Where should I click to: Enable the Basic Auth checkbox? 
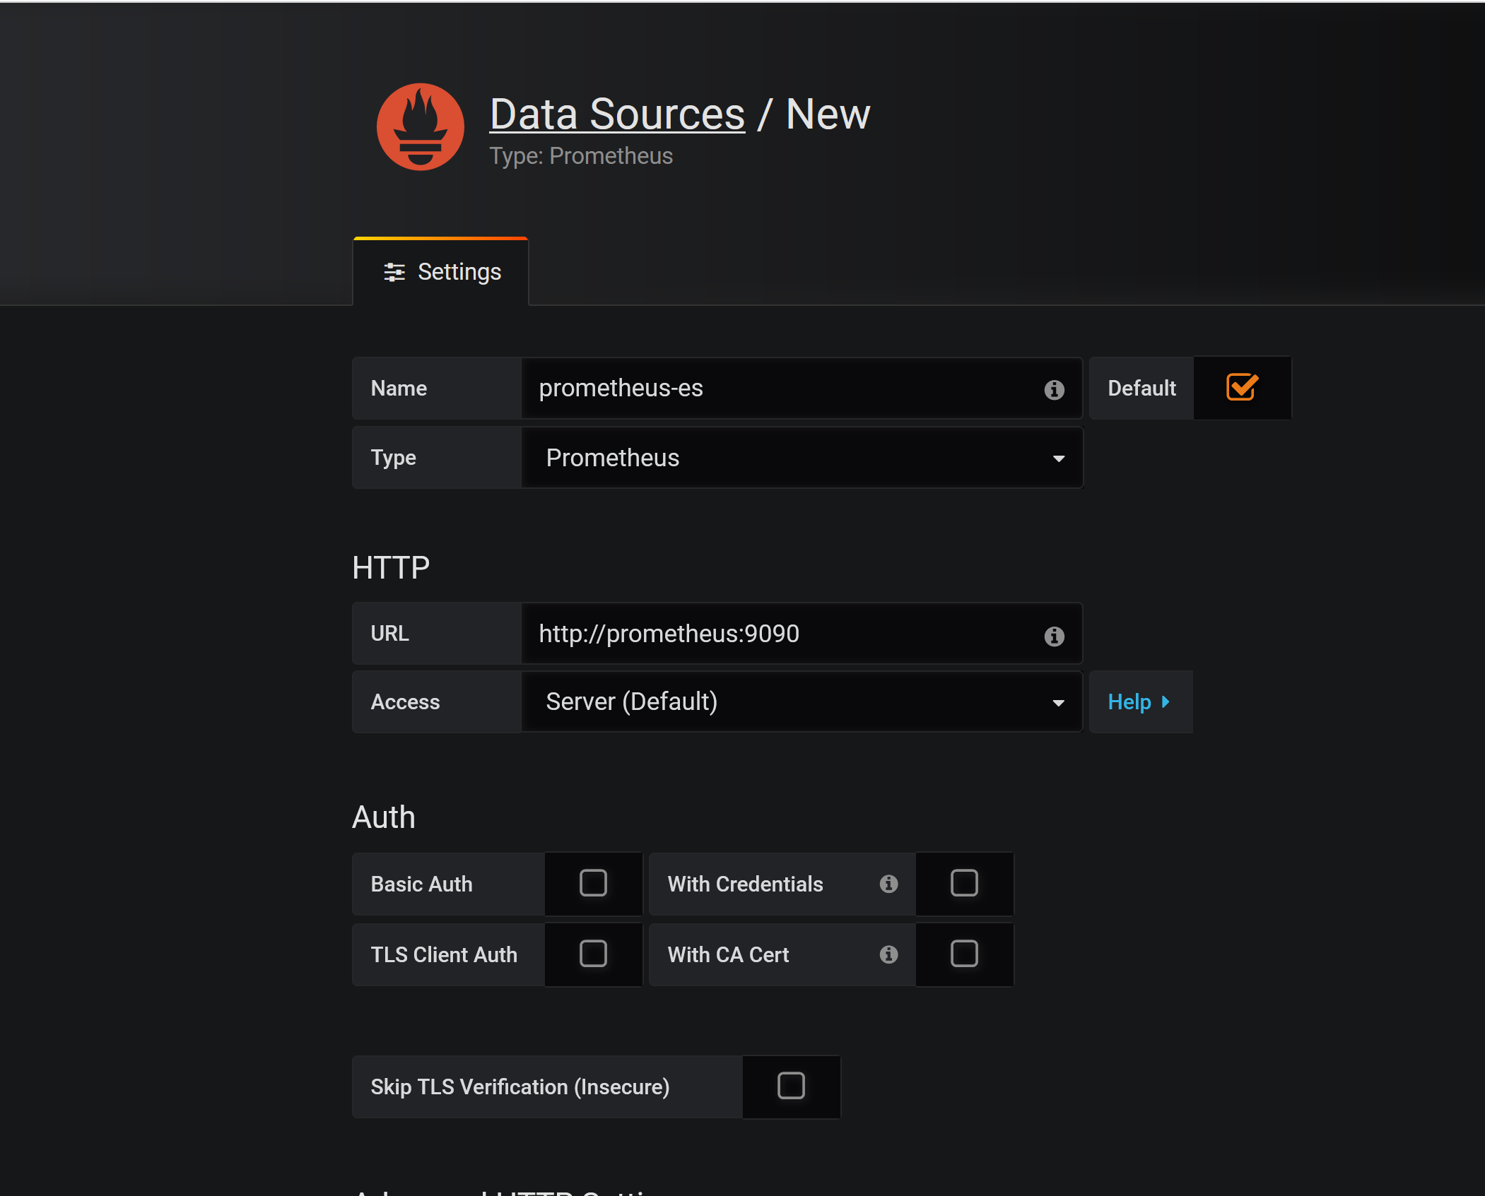[x=593, y=883]
